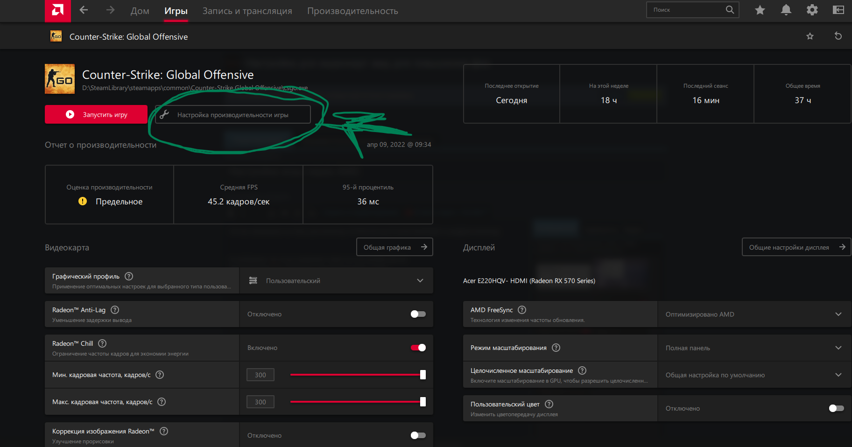Click the Acer E220HQV- HDMI display name

(x=529, y=280)
